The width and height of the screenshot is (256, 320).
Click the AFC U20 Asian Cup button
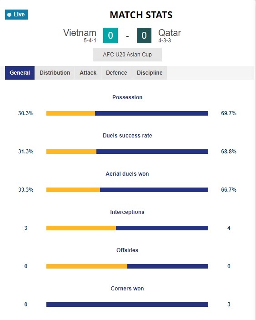(127, 55)
